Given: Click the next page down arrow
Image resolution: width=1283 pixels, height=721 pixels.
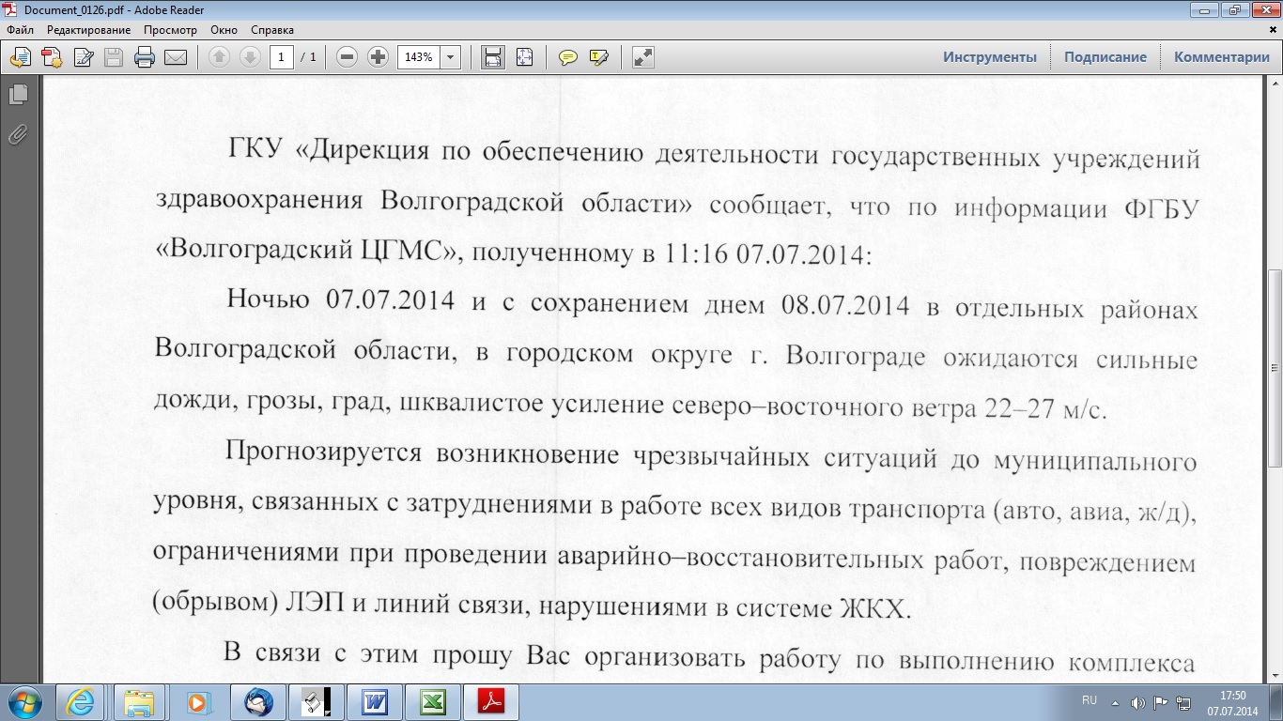Looking at the screenshot, I should (x=250, y=57).
